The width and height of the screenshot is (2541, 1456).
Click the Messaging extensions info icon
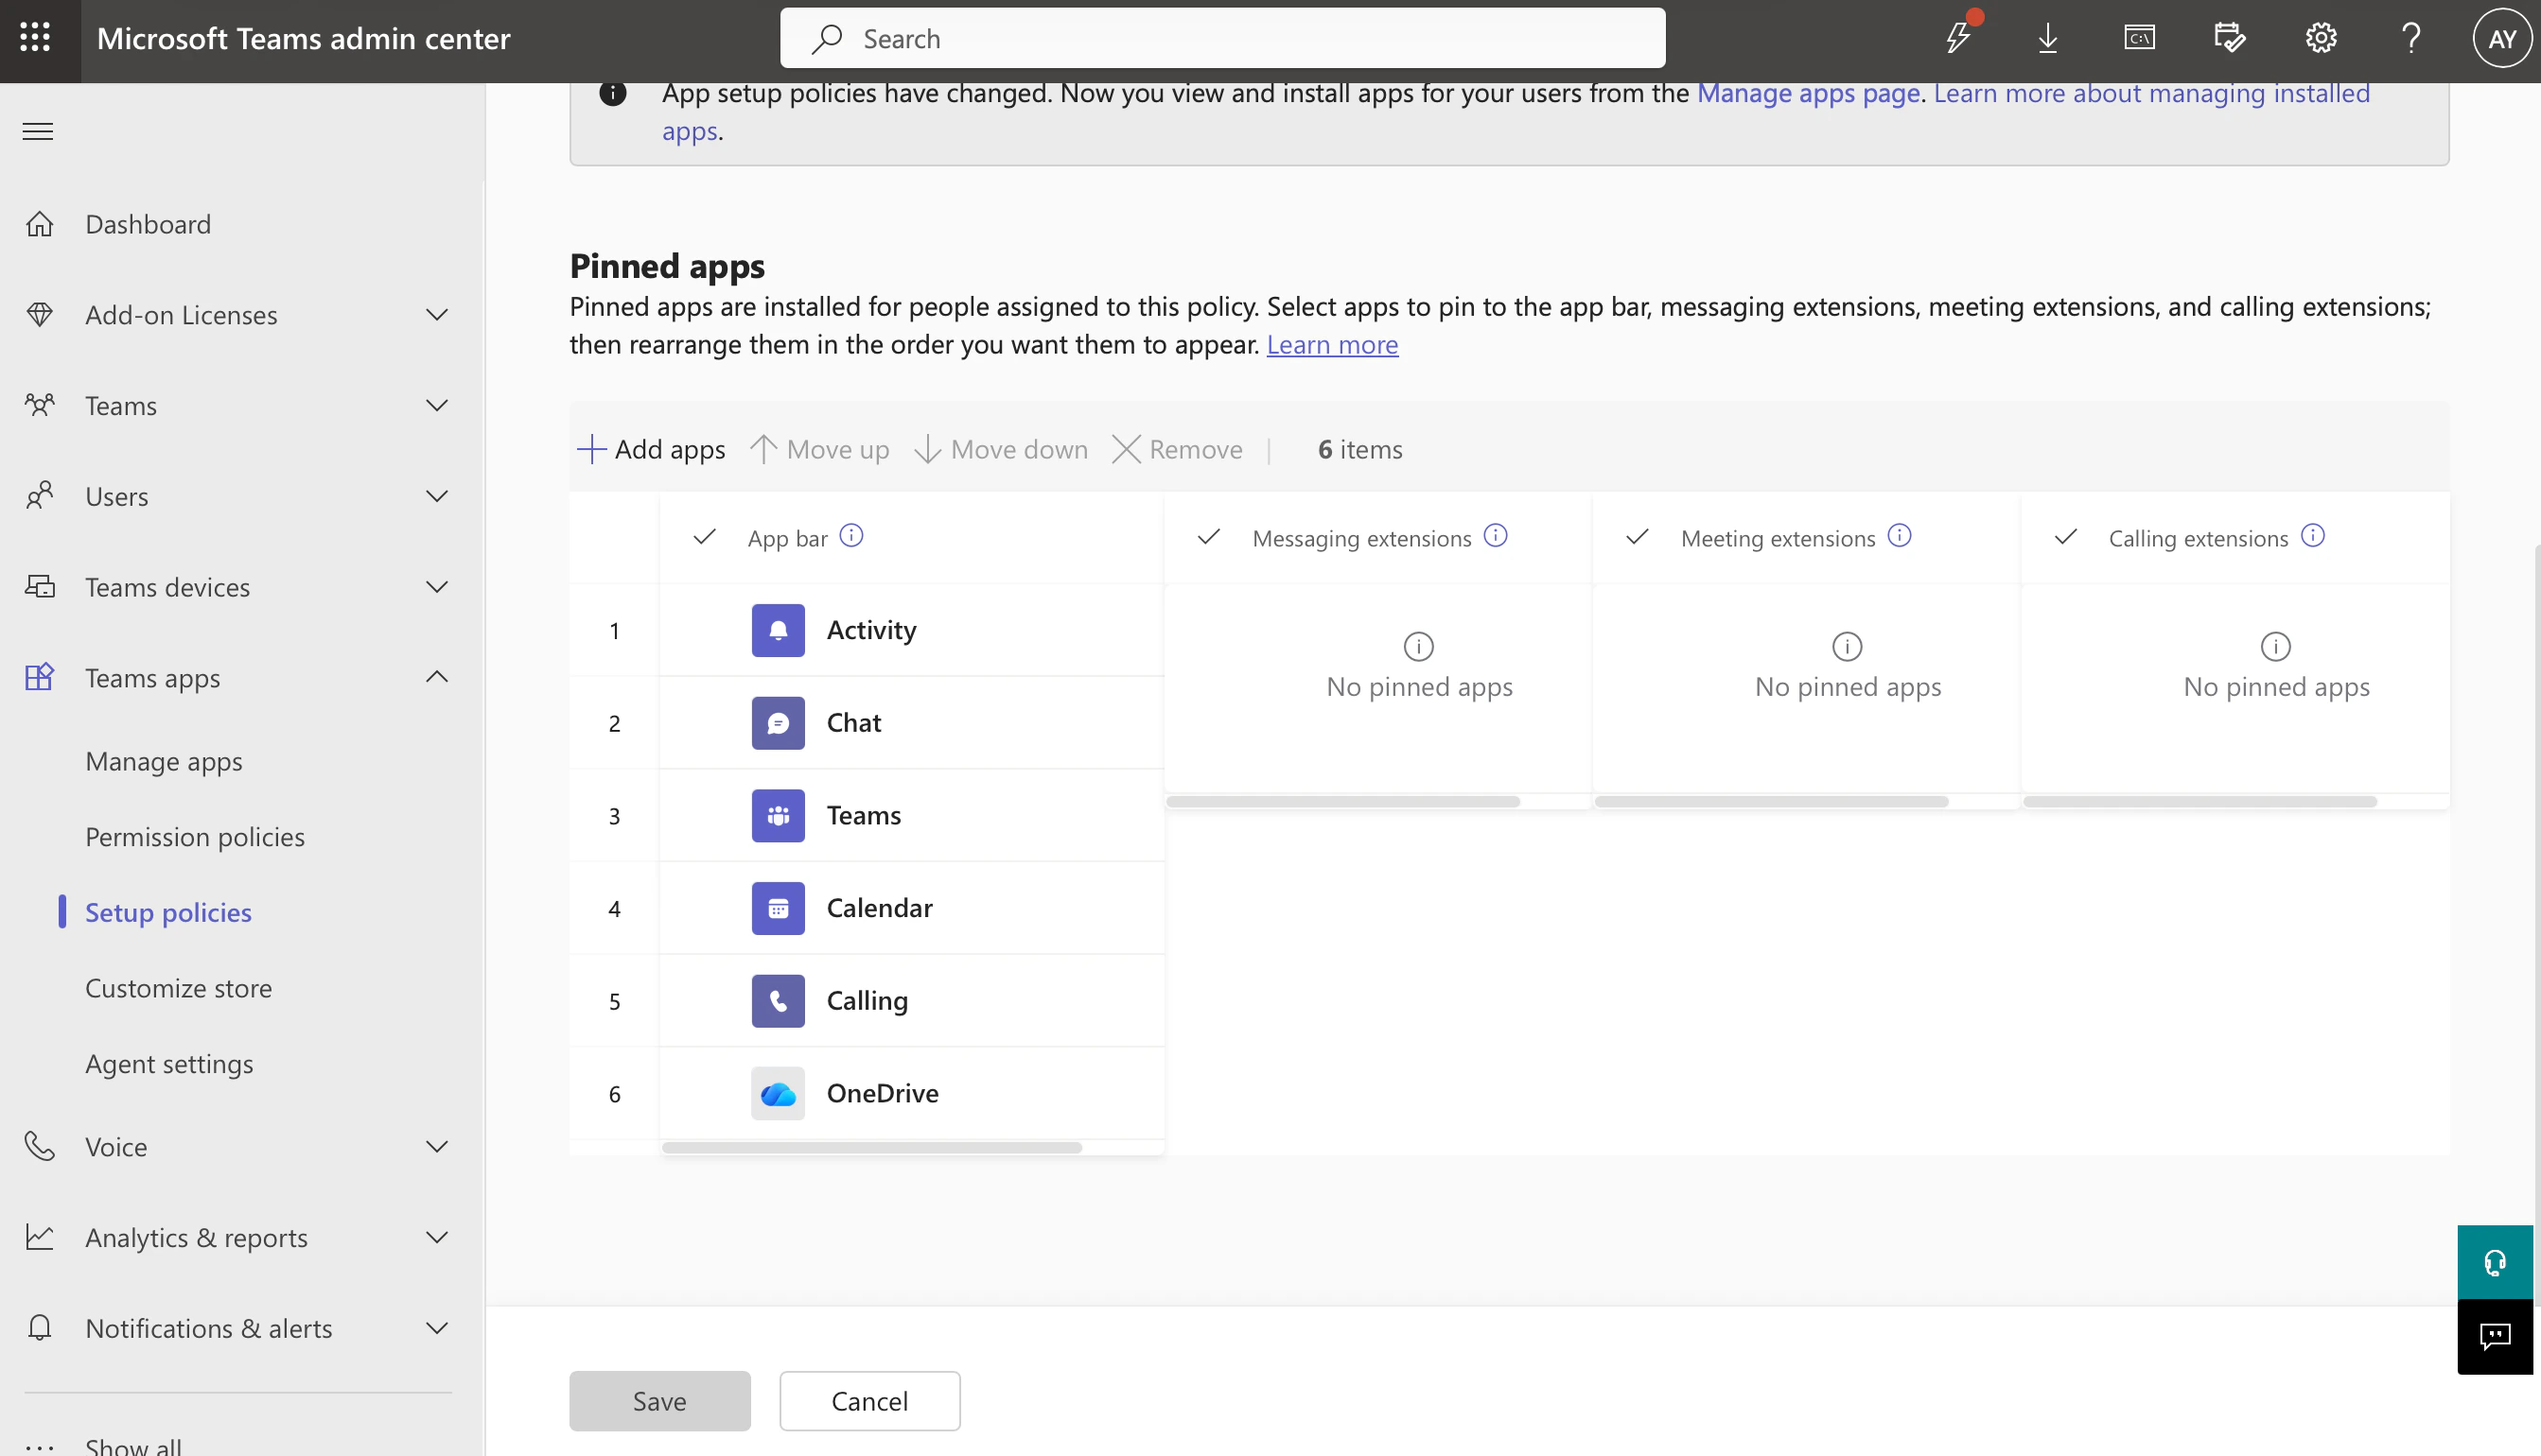pyautogui.click(x=1496, y=536)
